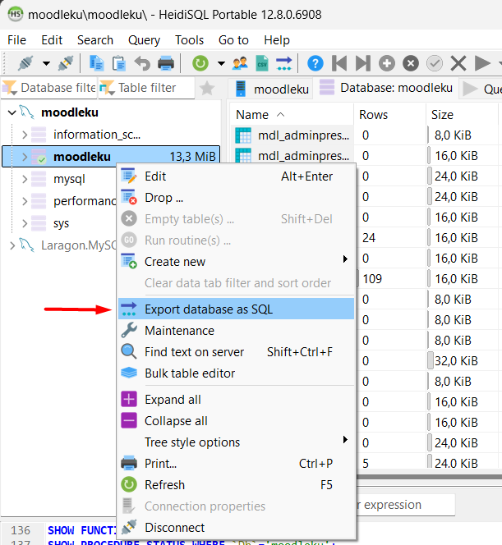
Task: Switch to the moodleku host tab
Action: pos(272,89)
